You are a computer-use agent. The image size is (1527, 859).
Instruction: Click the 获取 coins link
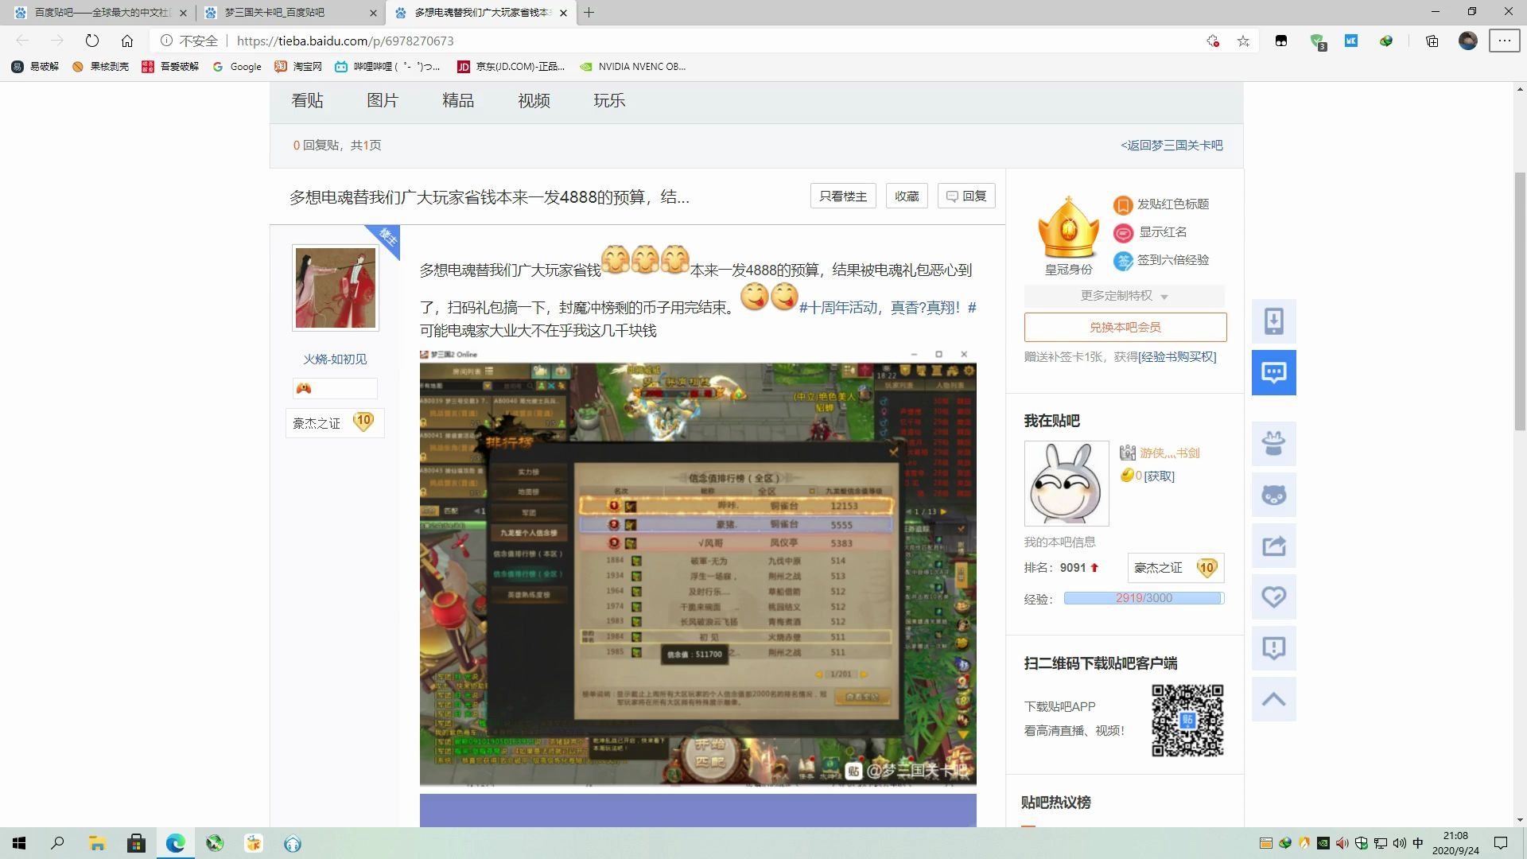[x=1159, y=476]
